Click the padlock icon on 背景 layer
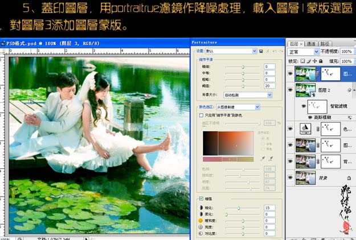 tap(349, 178)
